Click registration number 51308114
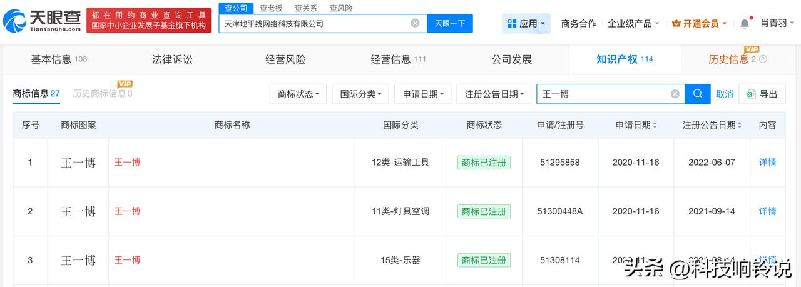This screenshot has width=801, height=287. pos(559,260)
